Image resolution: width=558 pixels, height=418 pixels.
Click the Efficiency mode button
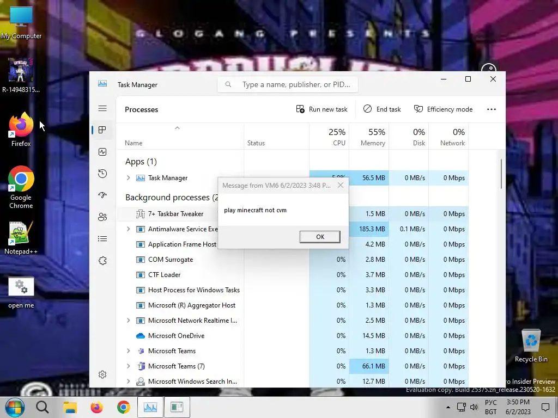pyautogui.click(x=443, y=109)
